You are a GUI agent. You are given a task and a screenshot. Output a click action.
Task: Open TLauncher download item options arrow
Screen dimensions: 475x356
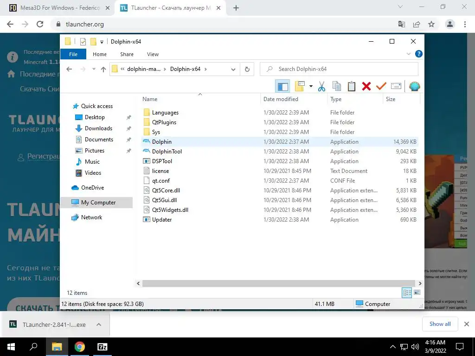tap(98, 324)
